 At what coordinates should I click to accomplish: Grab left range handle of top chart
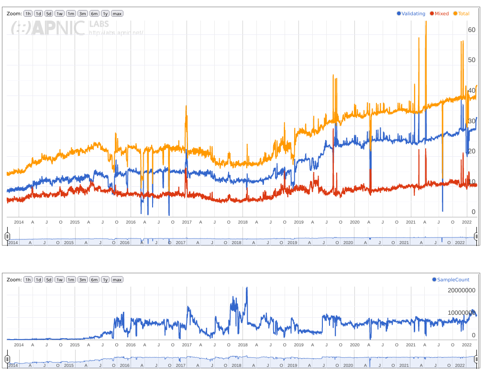point(8,236)
